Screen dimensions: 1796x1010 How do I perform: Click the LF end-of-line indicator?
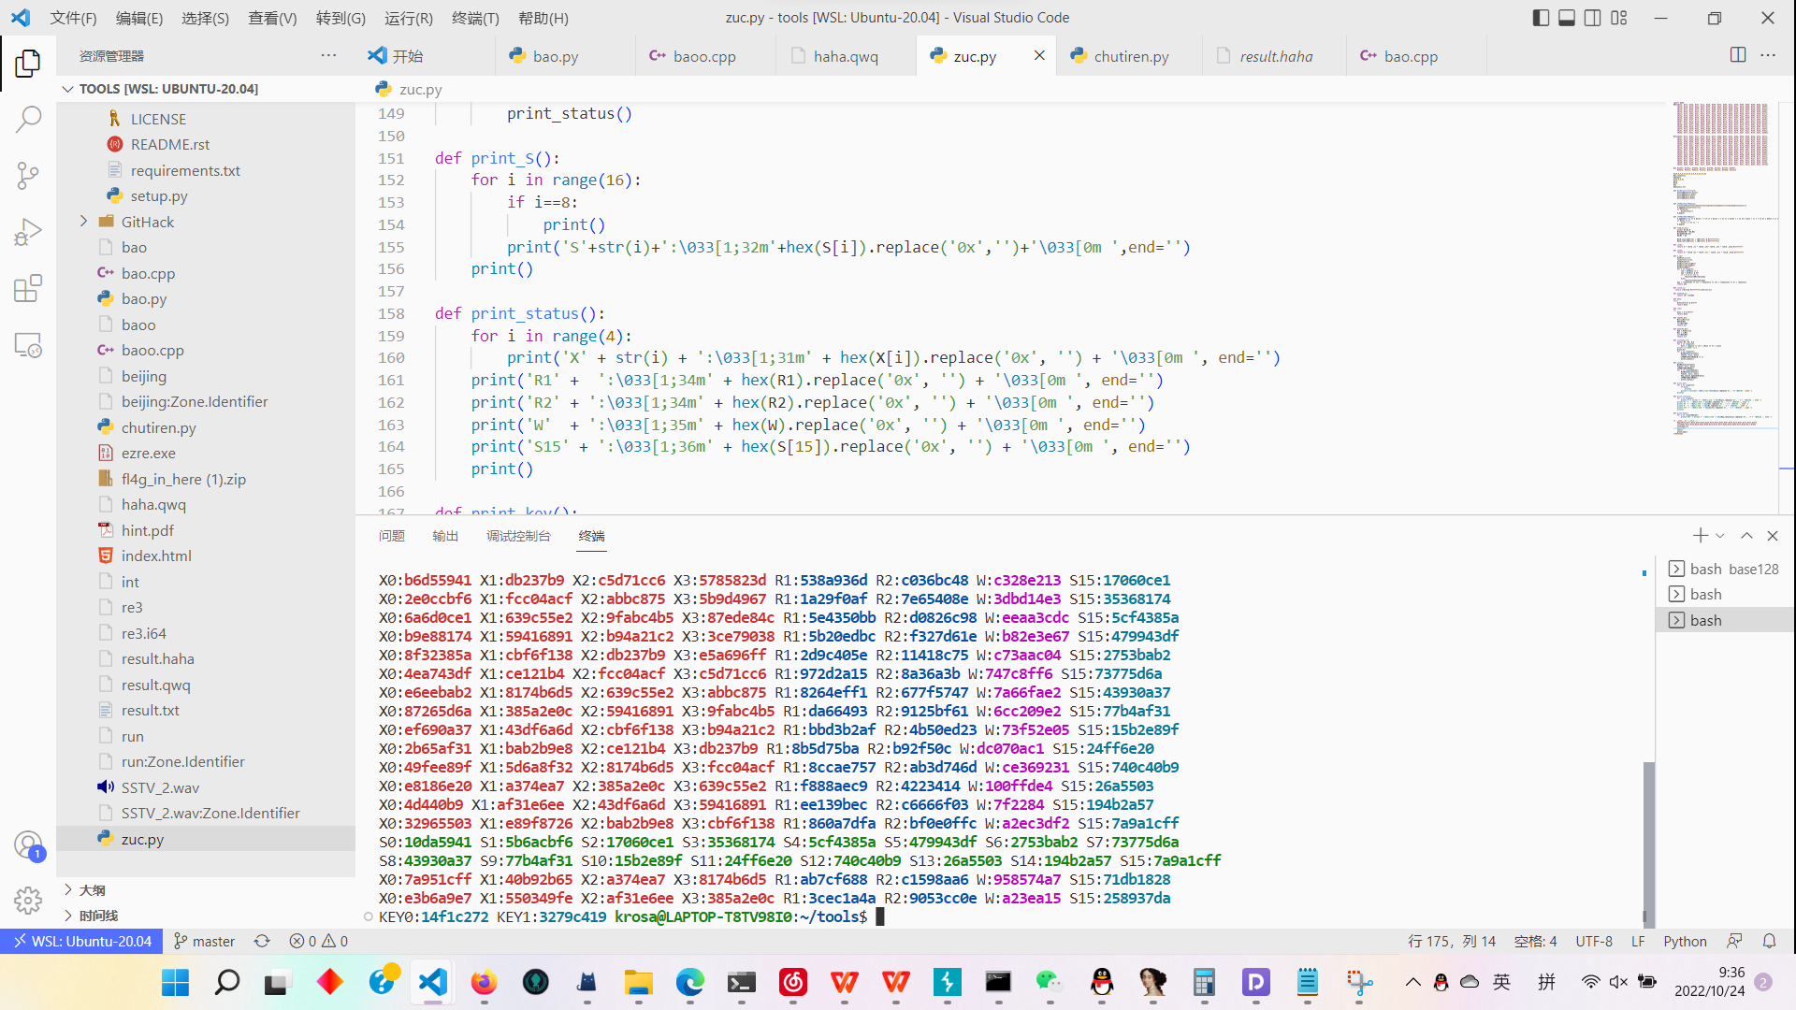(x=1638, y=941)
